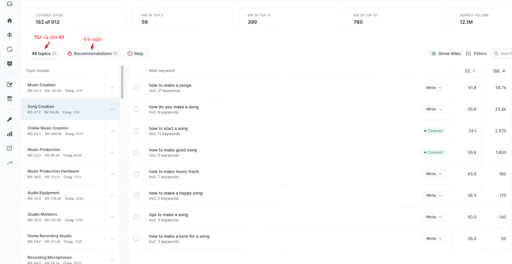
Task: Open the bar chart icon in the sidebar
Action: 10,134
